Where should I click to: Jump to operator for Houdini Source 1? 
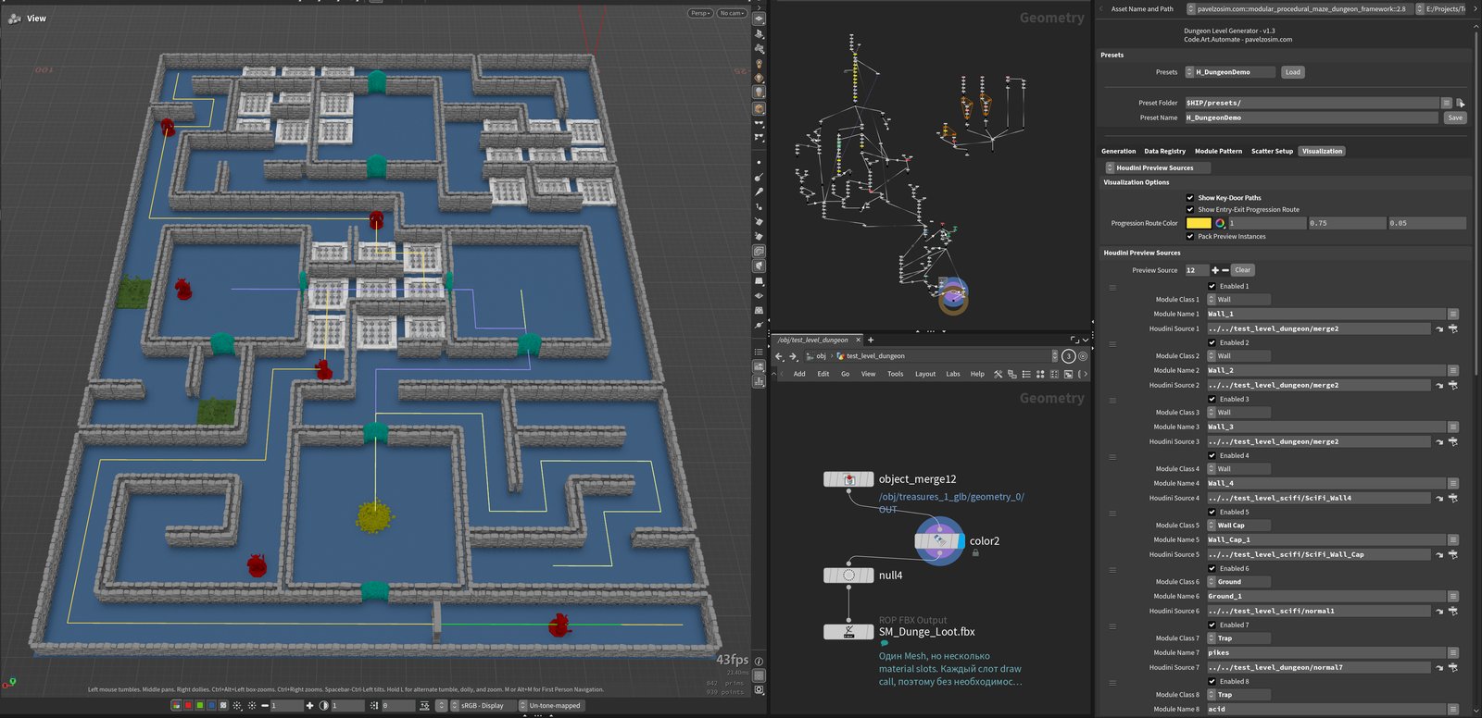pos(1439,328)
